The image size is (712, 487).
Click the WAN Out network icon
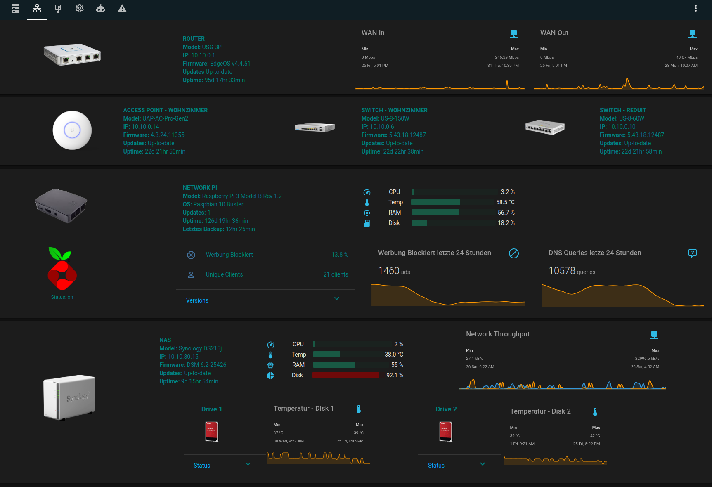pyautogui.click(x=693, y=33)
